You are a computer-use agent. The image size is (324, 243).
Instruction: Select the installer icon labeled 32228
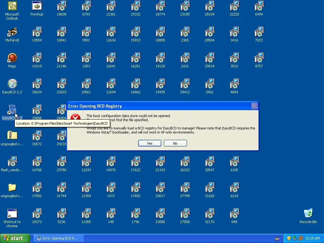(x=234, y=6)
